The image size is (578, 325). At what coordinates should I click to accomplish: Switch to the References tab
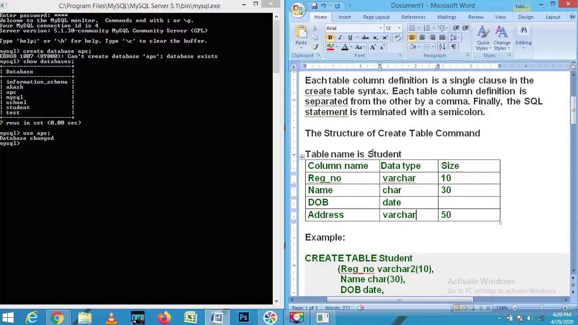click(x=414, y=17)
